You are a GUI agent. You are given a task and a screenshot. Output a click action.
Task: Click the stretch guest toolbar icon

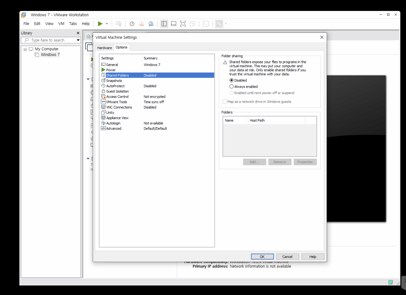pyautogui.click(x=219, y=24)
